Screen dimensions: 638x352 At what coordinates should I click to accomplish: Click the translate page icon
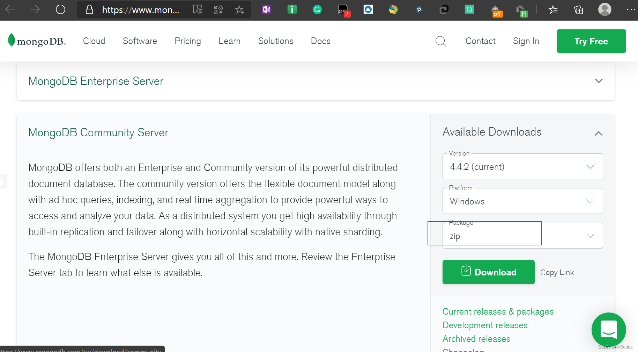coord(218,9)
